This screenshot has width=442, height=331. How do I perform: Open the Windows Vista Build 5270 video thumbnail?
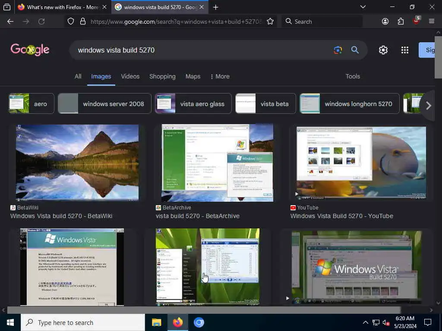(357, 267)
